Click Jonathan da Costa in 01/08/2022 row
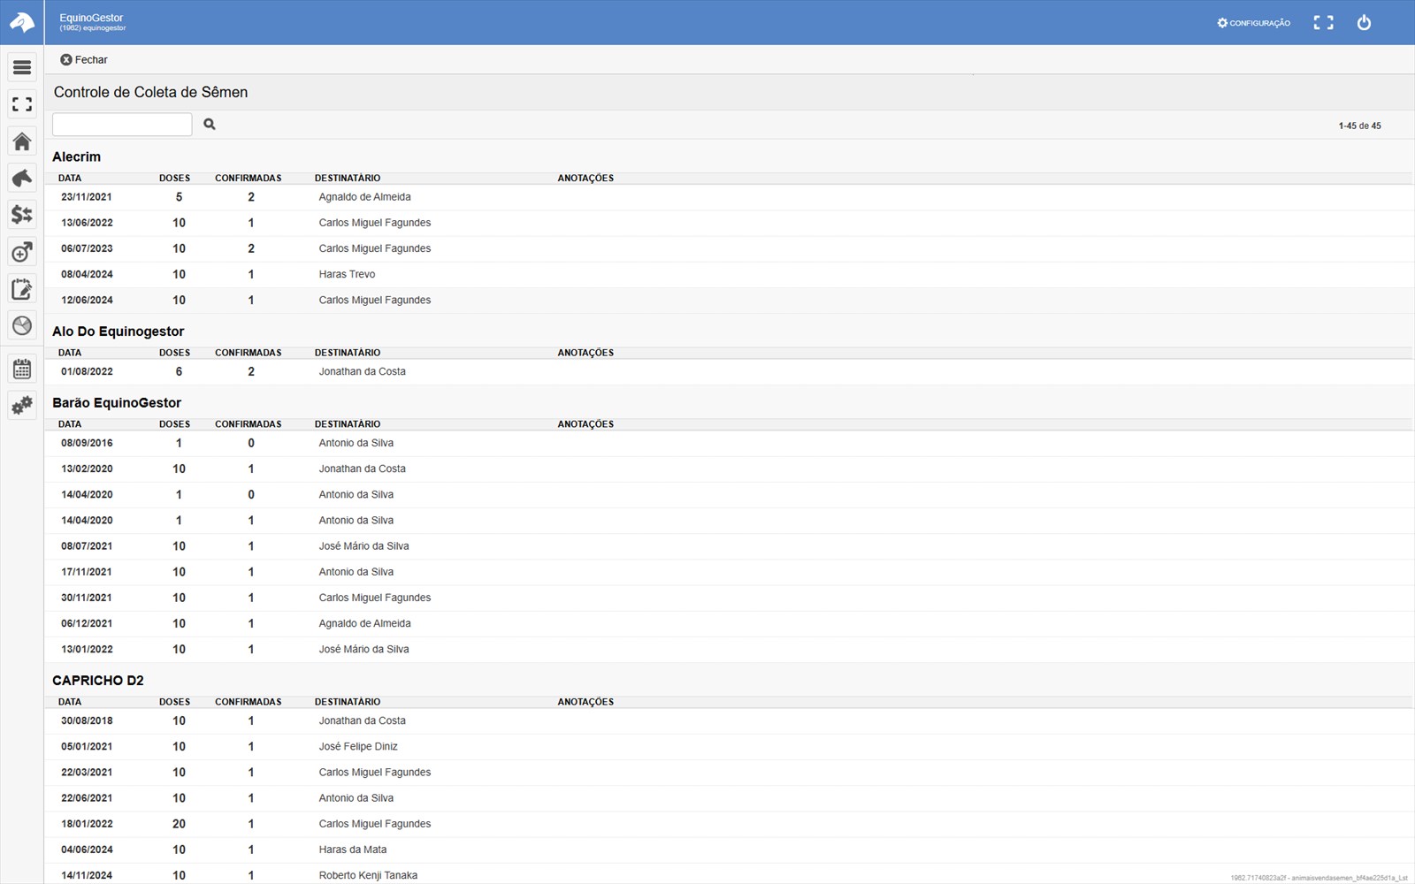Screen dimensions: 1415x884 (x=363, y=372)
